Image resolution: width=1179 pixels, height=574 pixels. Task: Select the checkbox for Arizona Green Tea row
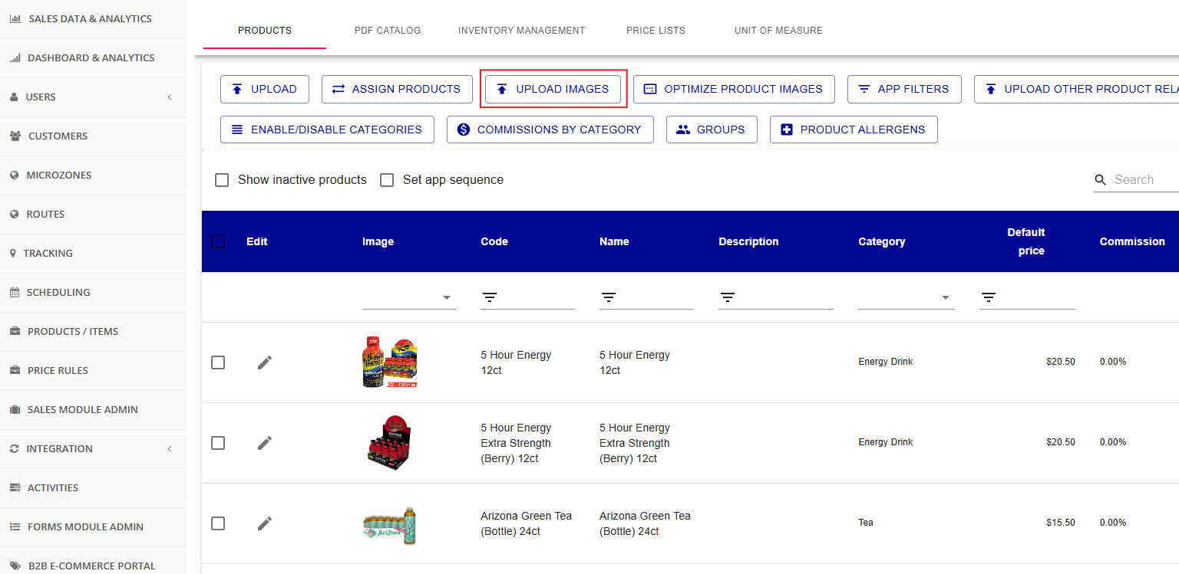(218, 523)
